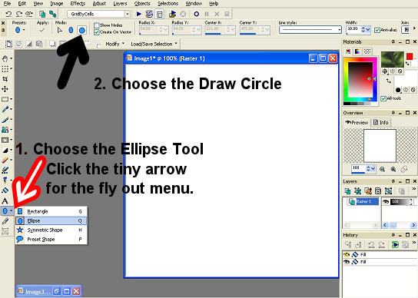Image resolution: width=418 pixels, height=298 pixels.
Task: Open the GridByCells script dropdown
Action: click(128, 14)
